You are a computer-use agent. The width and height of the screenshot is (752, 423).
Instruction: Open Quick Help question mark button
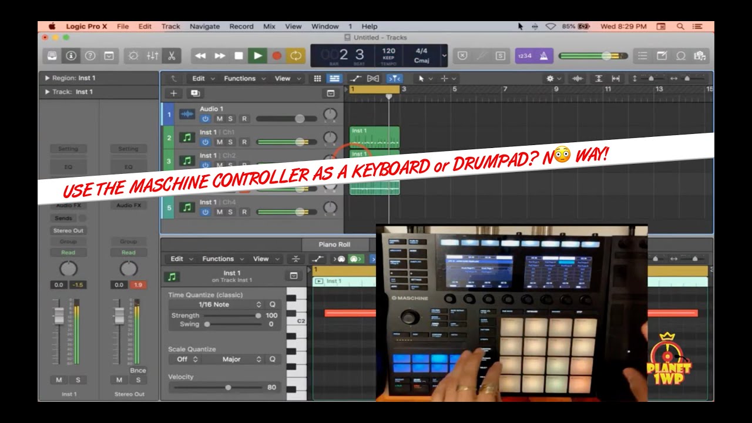coord(90,56)
